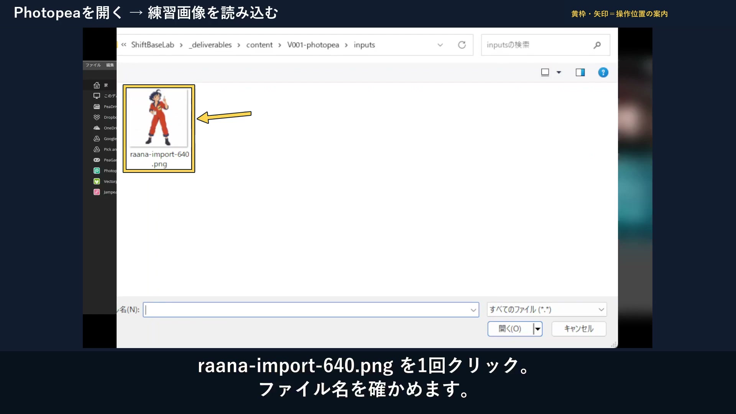Go to V001-photopea folder in breadcrumb
The width and height of the screenshot is (736, 414).
313,45
